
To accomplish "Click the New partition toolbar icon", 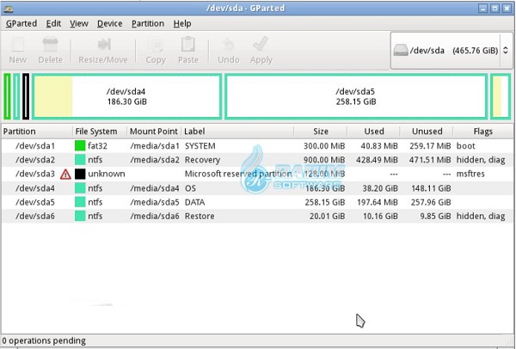I will (x=18, y=45).
